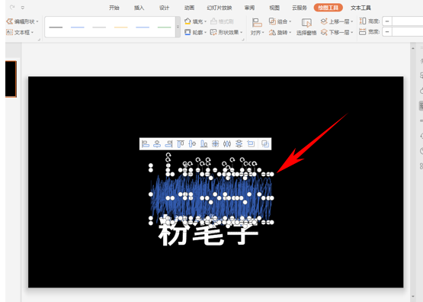This screenshot has height=302, width=423.
Task: Align bottom in the floating toolbar
Action: click(203, 144)
